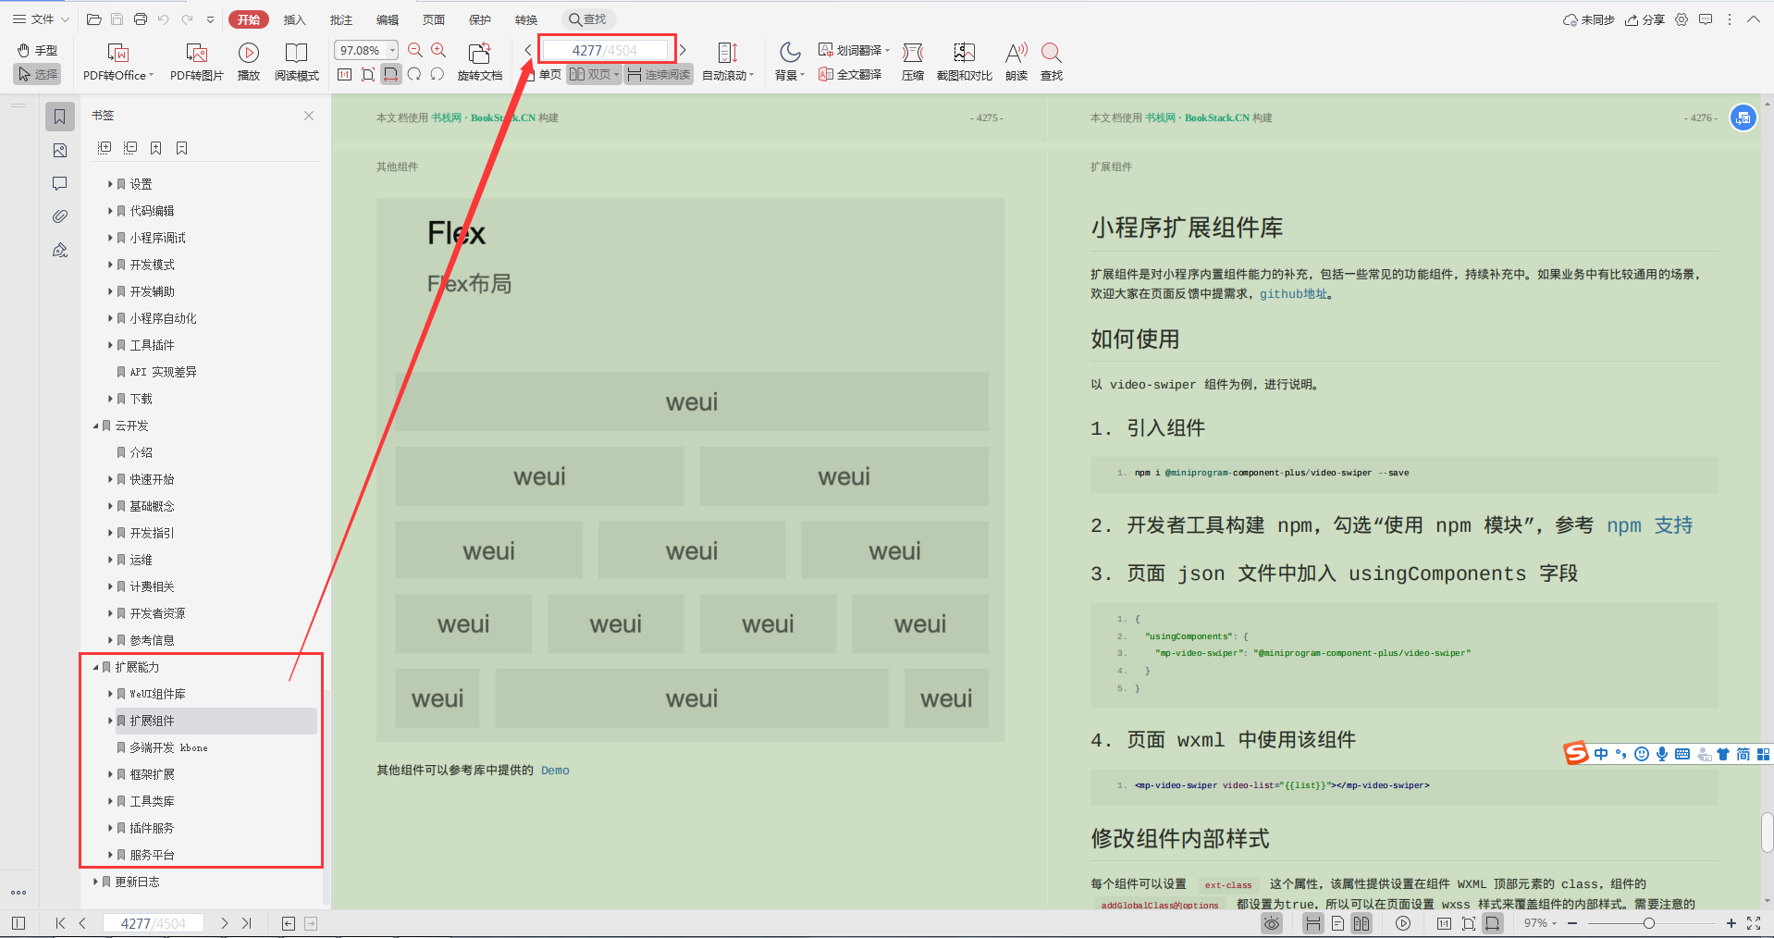
Task: Toggle eye protection mode in status bar
Action: 1272,923
